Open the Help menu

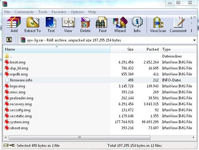coord(92,12)
